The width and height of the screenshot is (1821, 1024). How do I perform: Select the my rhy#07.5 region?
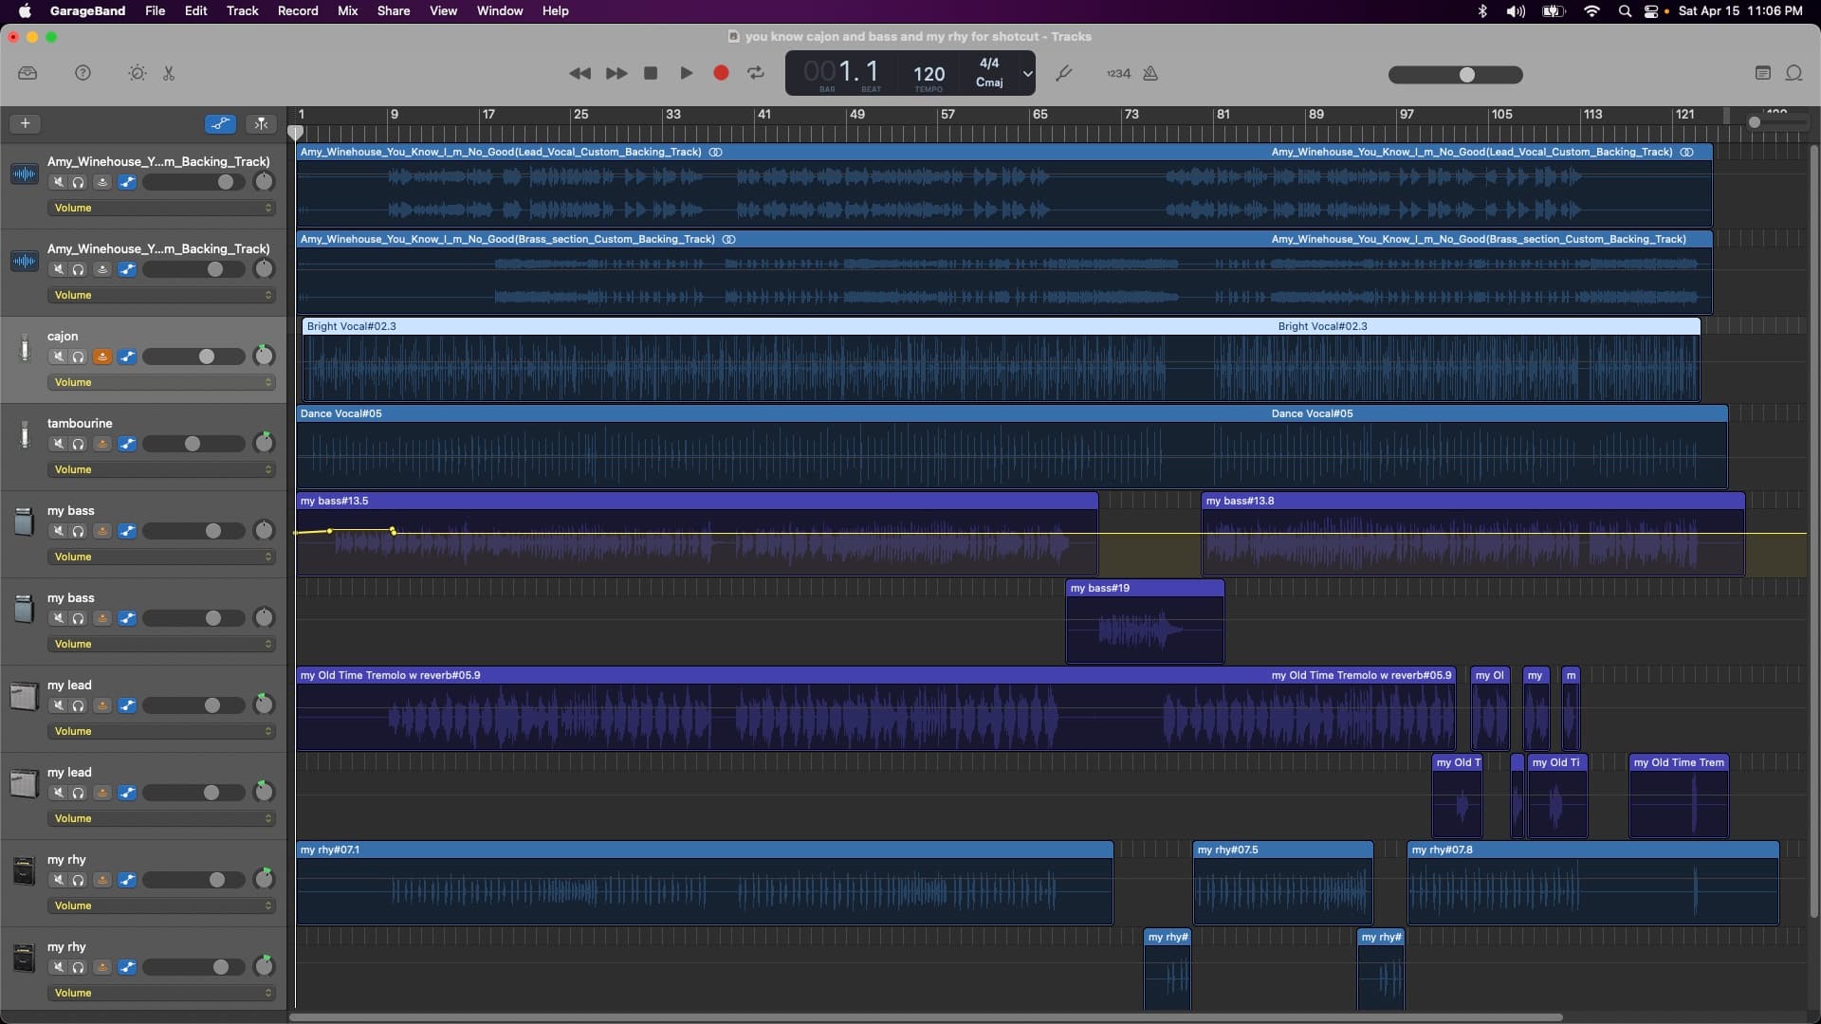[1283, 883]
